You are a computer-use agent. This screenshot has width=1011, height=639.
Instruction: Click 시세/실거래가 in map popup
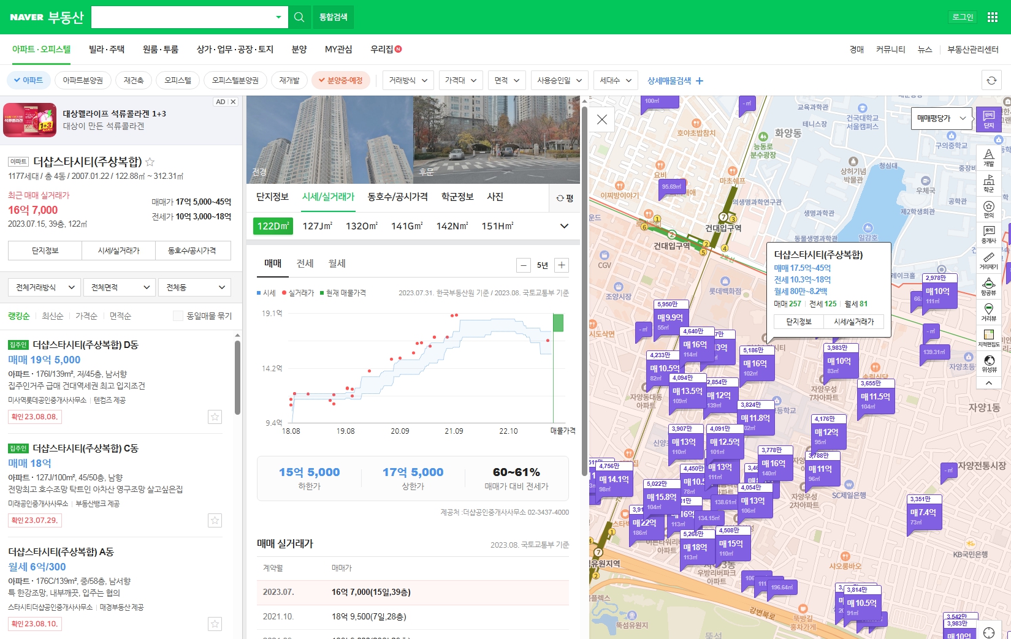pos(853,322)
